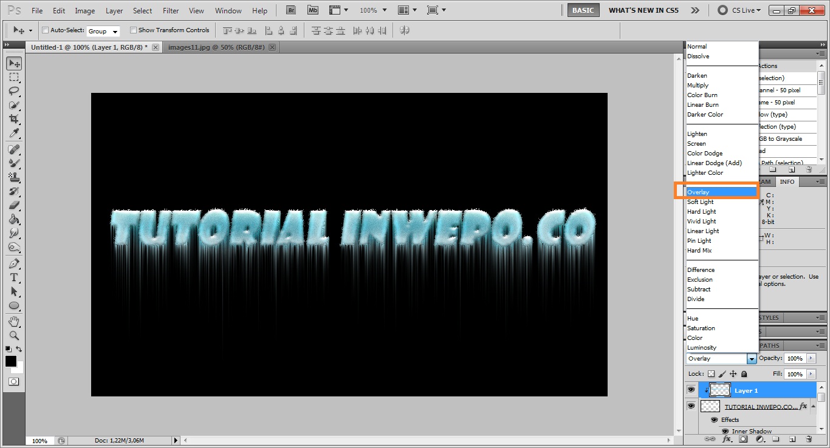This screenshot has width=830, height=448.
Task: Select the Ellipse shape tool
Action: click(x=14, y=306)
